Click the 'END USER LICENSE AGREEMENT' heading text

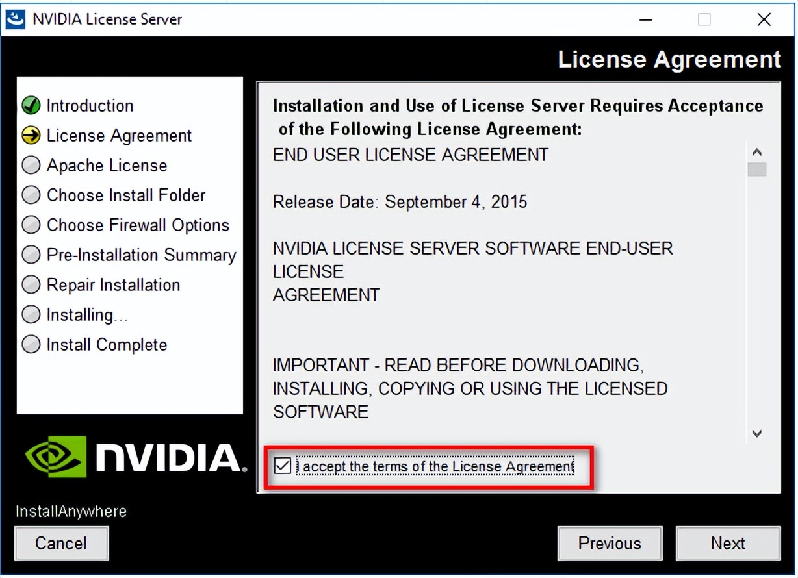[411, 155]
